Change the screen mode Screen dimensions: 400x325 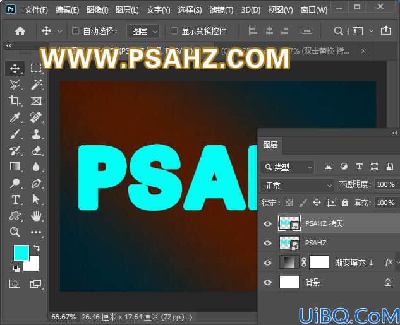click(x=35, y=283)
